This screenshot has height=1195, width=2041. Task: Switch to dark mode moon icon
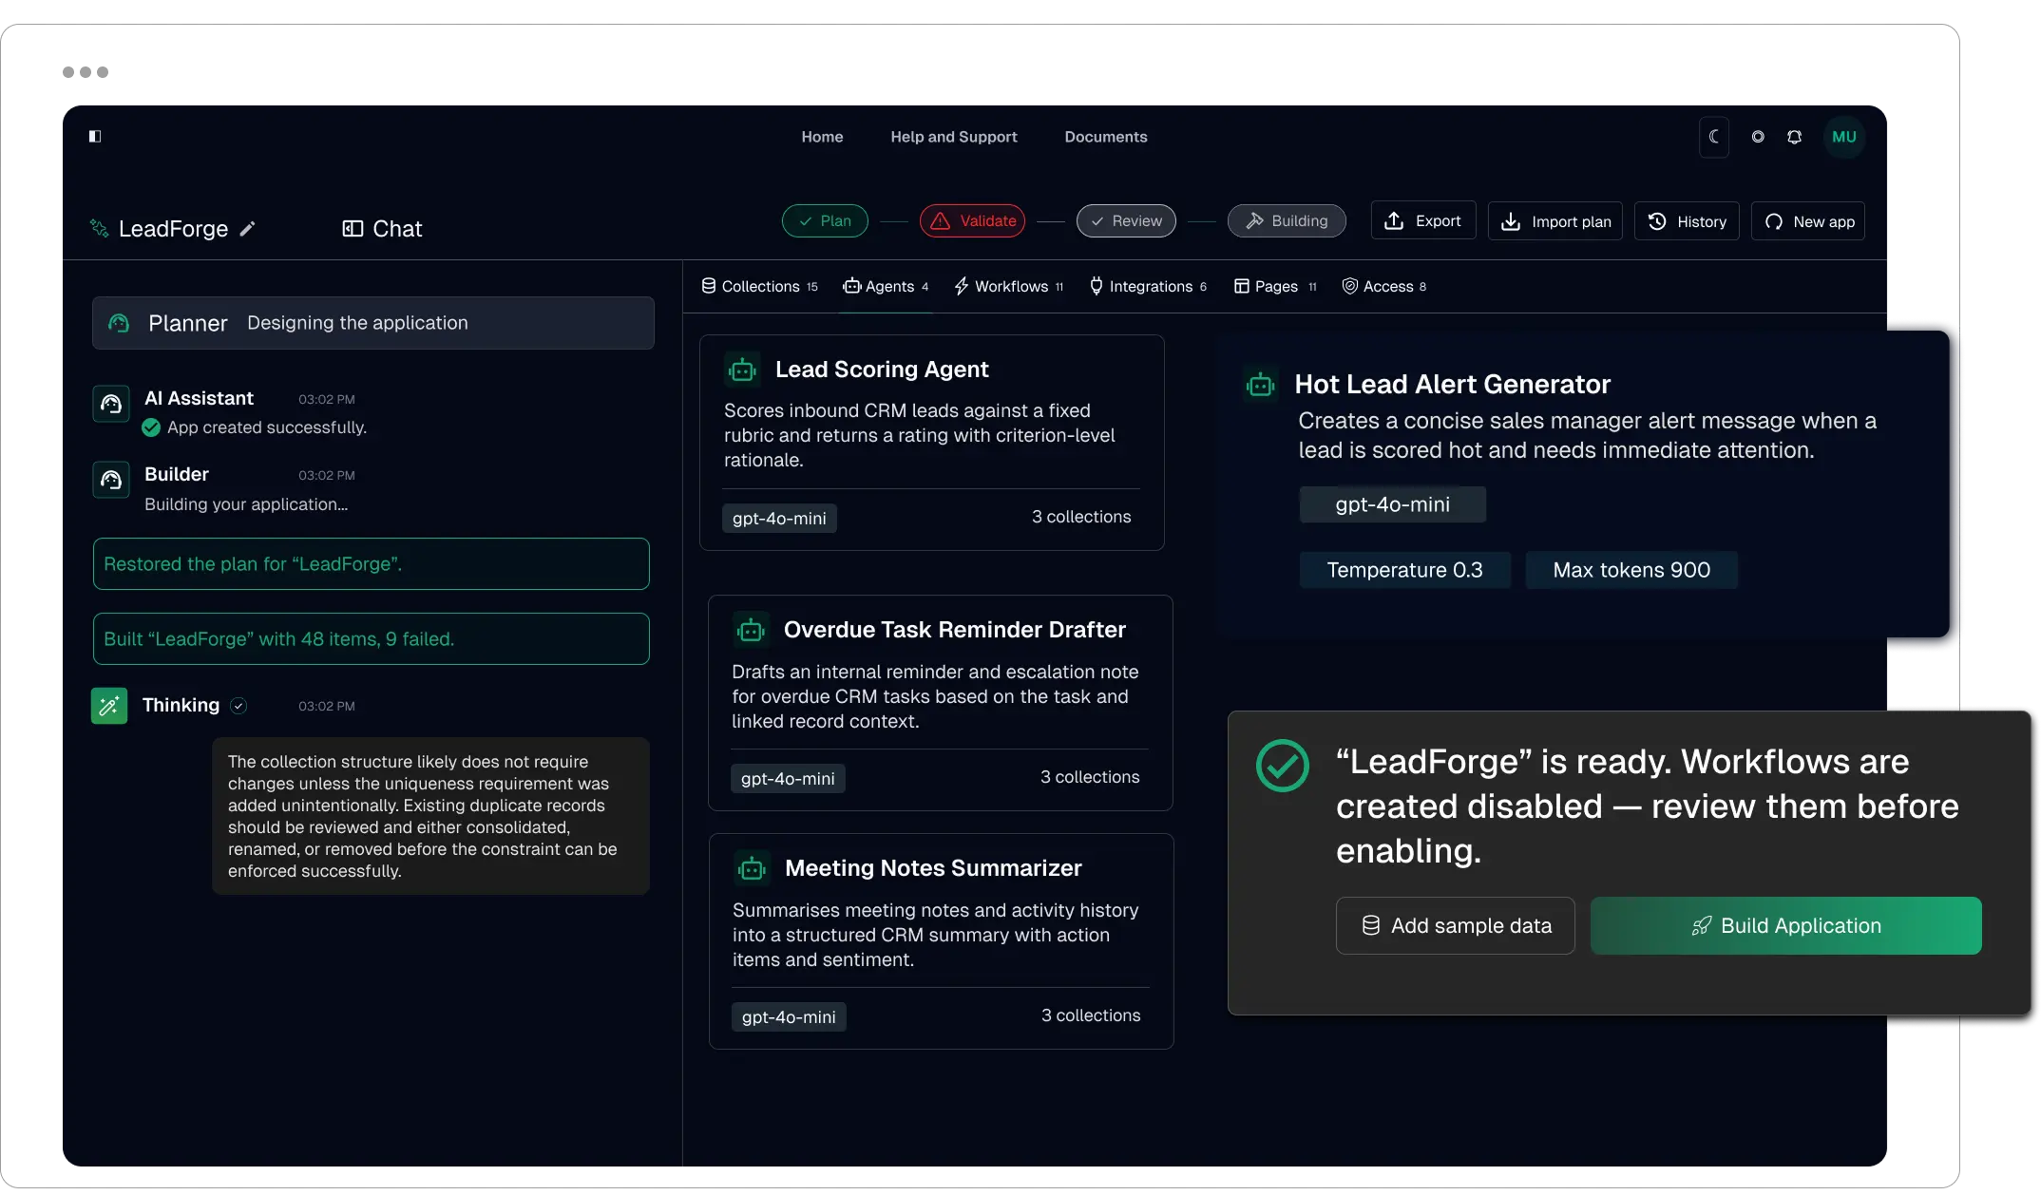click(1714, 137)
